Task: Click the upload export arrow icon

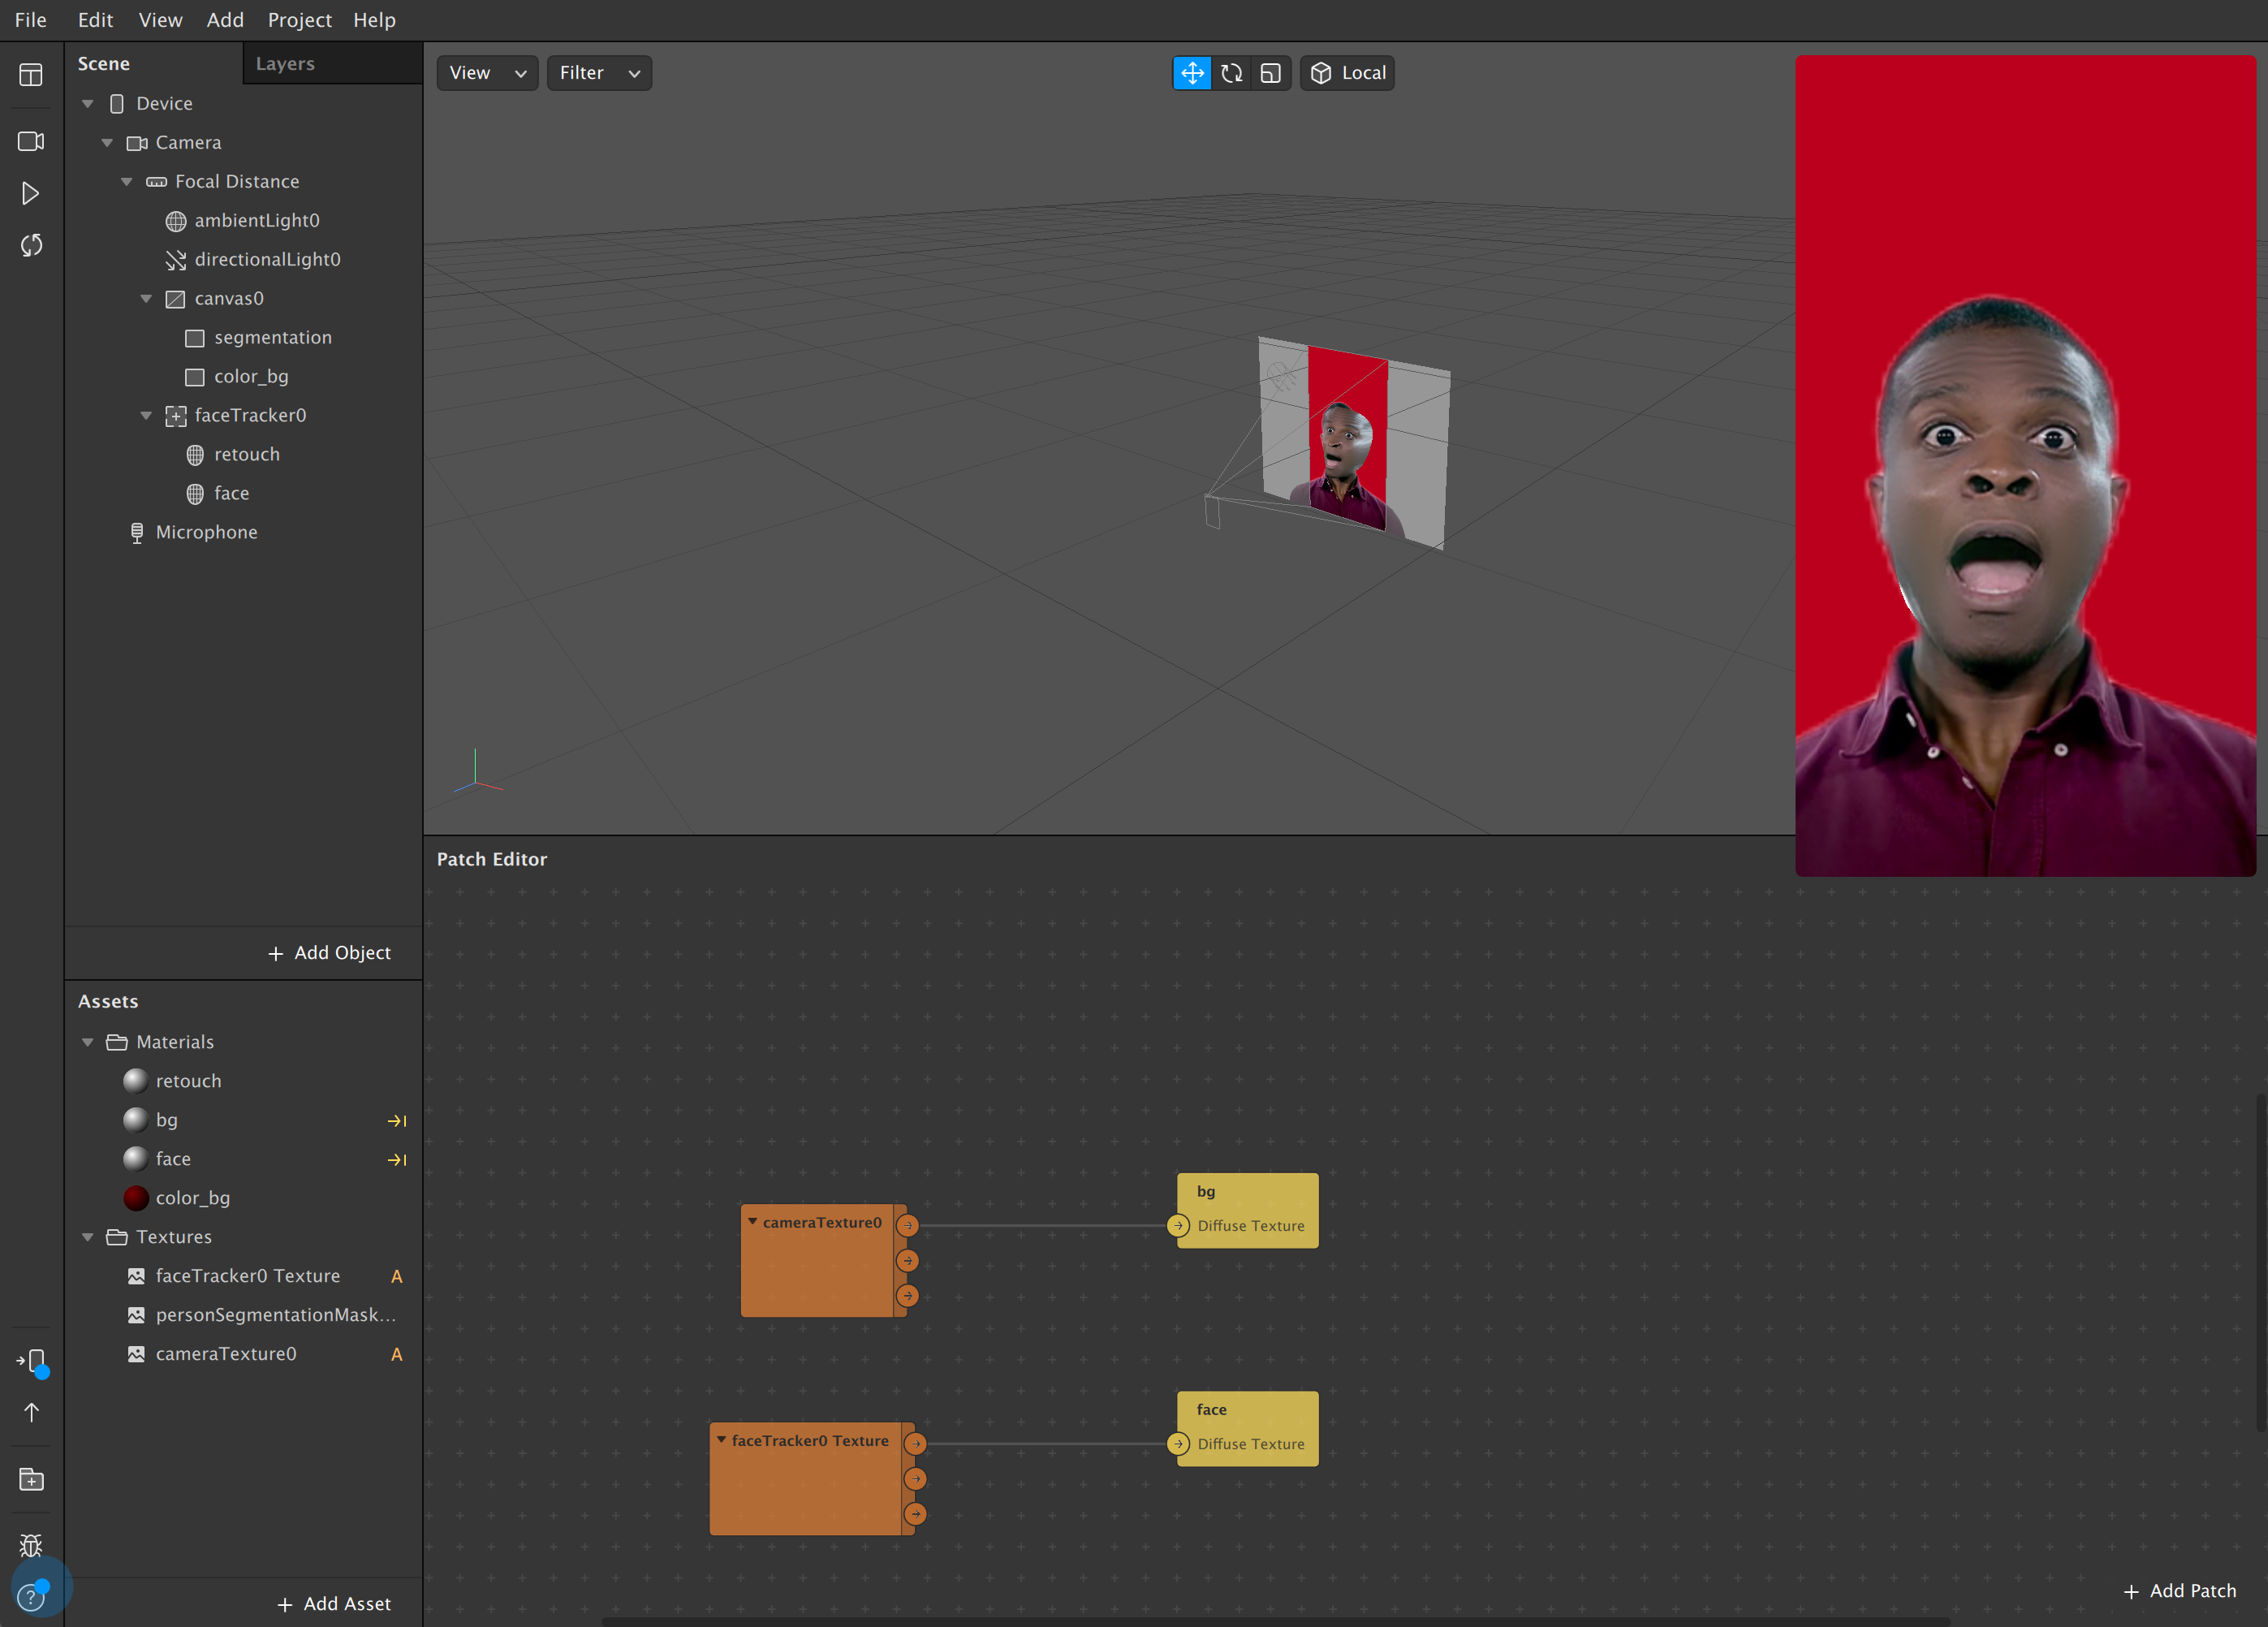Action: pos(31,1412)
